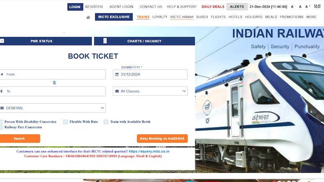The height and width of the screenshot is (182, 324).
Task: Open the MORE menu in navigation
Action: pyautogui.click(x=311, y=17)
